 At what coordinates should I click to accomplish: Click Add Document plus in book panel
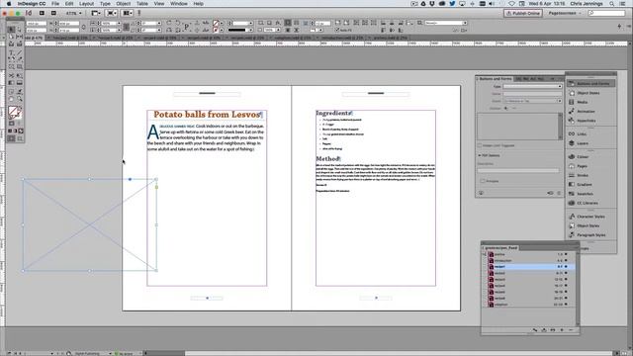coord(562,330)
